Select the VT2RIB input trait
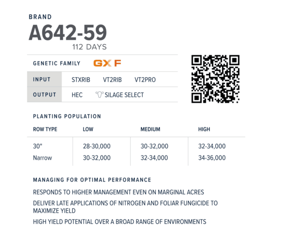 112,80
